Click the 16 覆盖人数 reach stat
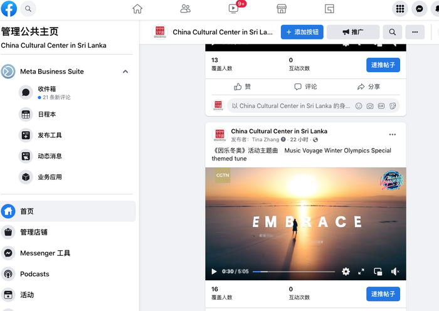This screenshot has width=439, height=311. [x=222, y=293]
